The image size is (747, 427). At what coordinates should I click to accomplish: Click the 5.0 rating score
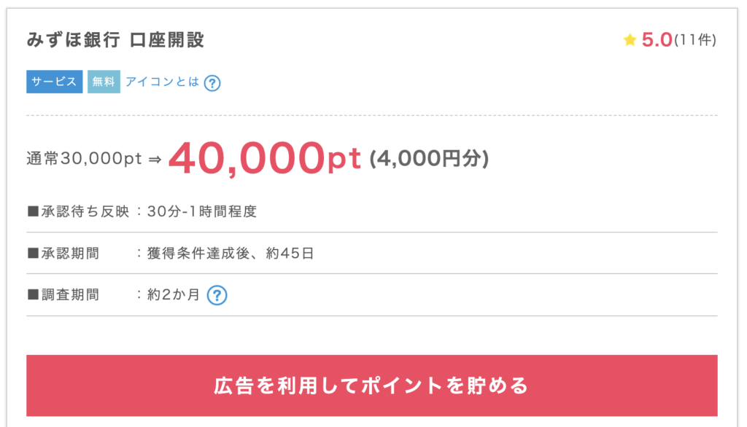coord(657,40)
